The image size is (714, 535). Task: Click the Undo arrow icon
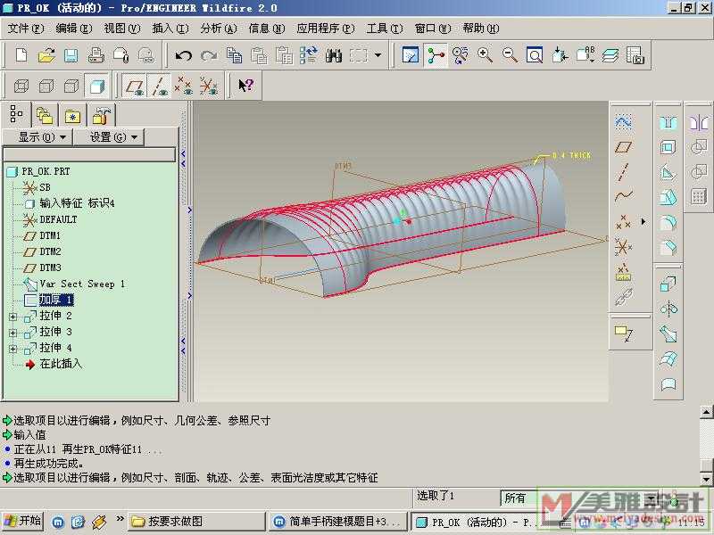(x=184, y=55)
